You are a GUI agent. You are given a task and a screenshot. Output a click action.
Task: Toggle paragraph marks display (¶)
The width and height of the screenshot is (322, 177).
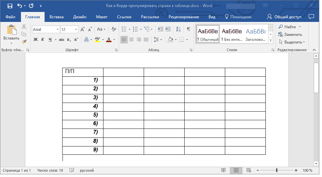188,29
